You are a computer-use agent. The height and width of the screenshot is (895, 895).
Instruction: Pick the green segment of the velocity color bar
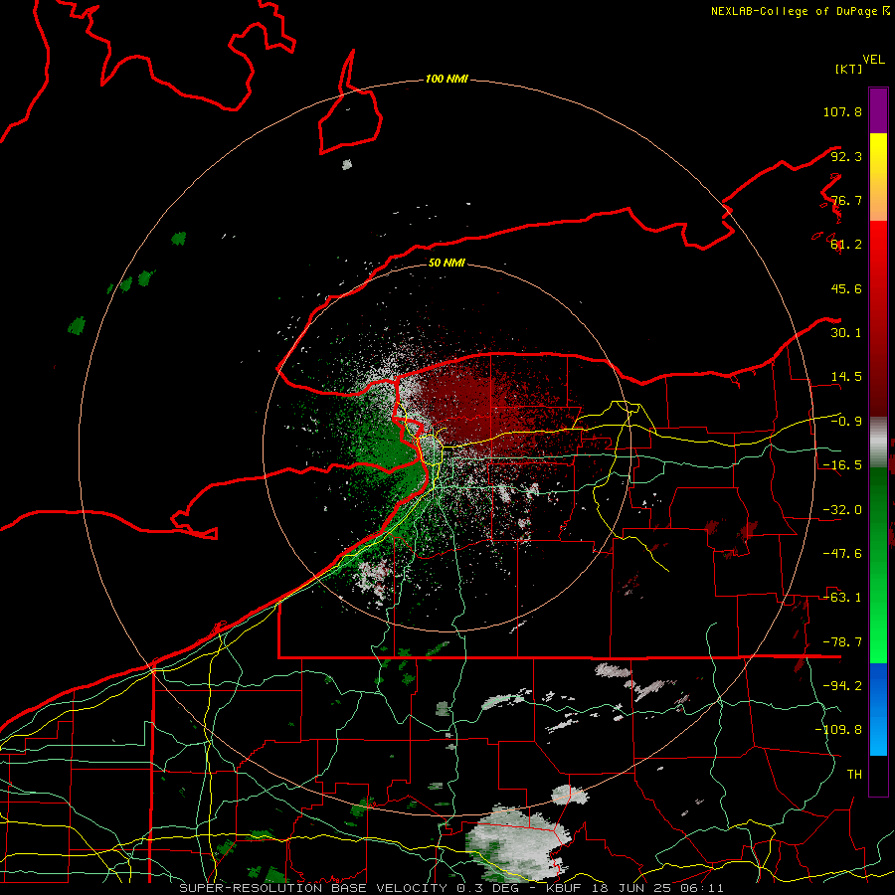(878, 565)
